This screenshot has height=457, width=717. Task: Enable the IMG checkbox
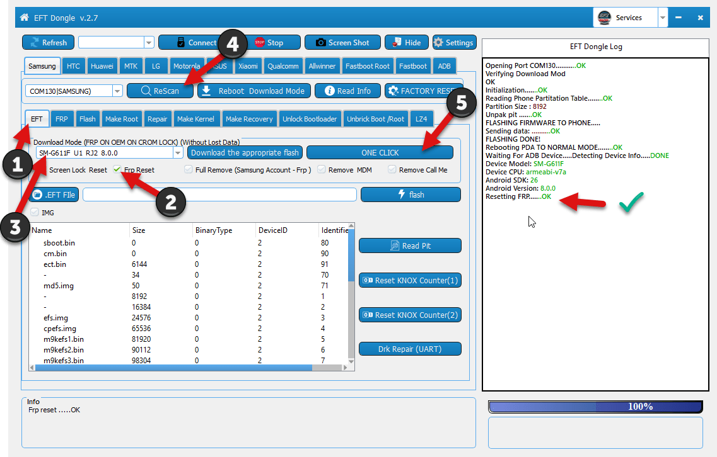pos(34,212)
